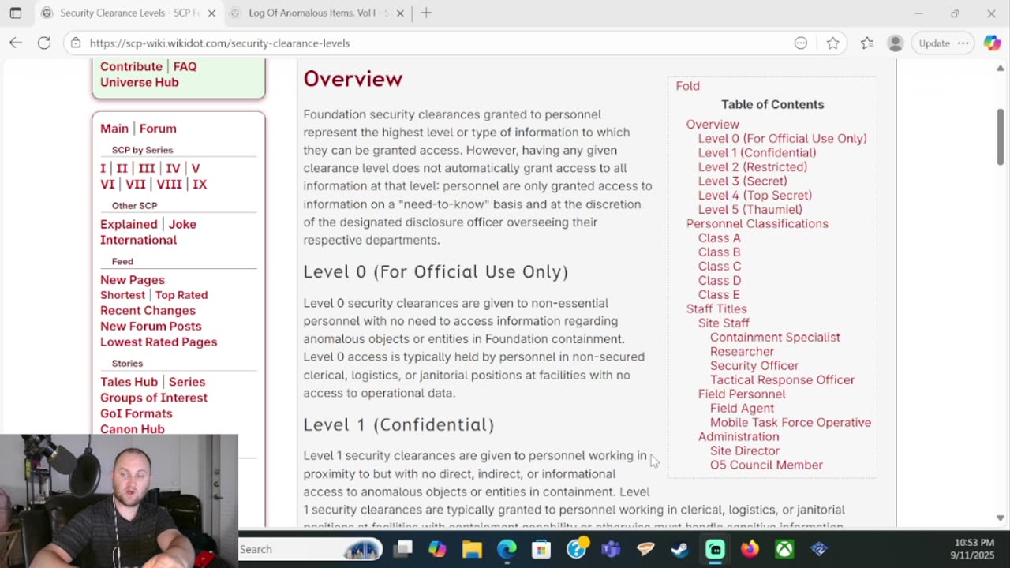
Task: Open Lowest Rated Pages
Action: coord(159,342)
